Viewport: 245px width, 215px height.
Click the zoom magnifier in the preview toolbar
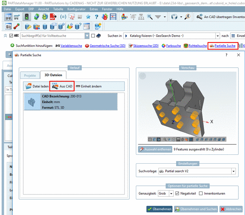165,139
